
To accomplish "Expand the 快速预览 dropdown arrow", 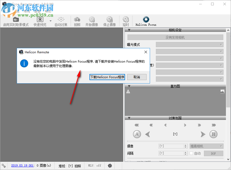I will click(50, 21).
